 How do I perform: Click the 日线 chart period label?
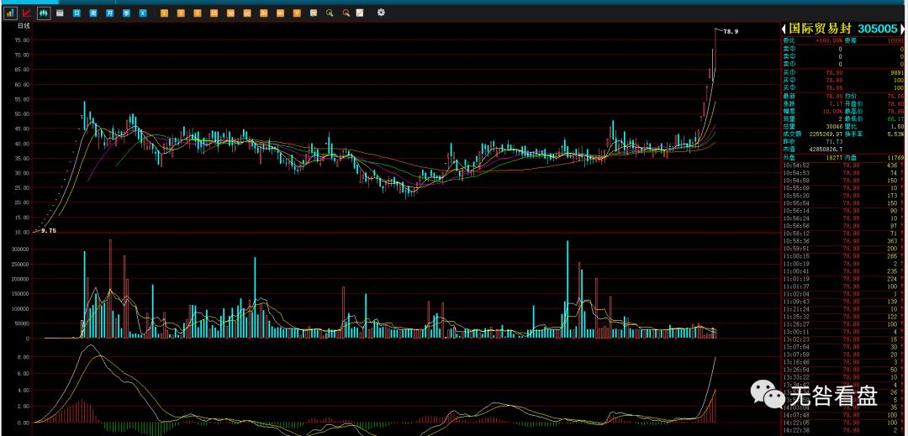point(24,26)
